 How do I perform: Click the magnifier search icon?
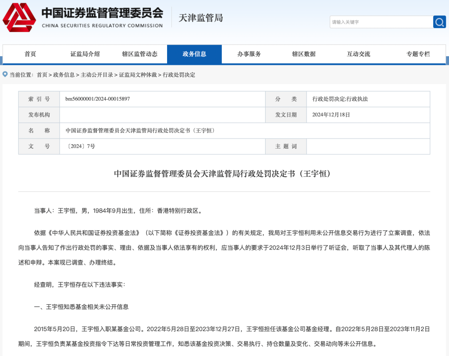439,22
